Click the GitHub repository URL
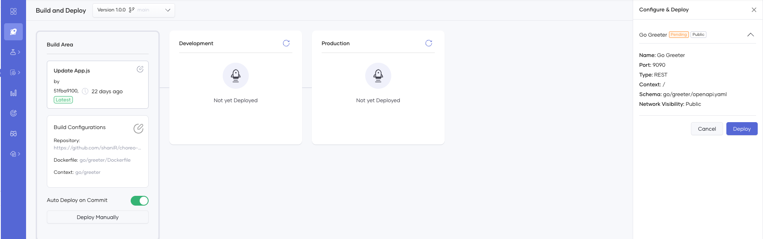The image size is (763, 239). pos(97,148)
